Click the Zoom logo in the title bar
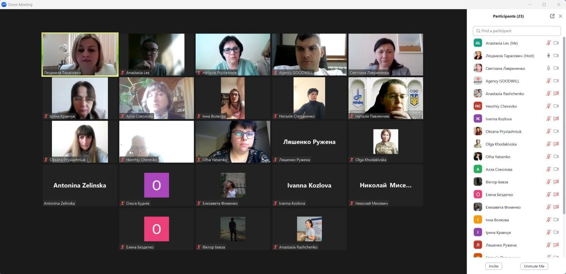 (4, 4)
